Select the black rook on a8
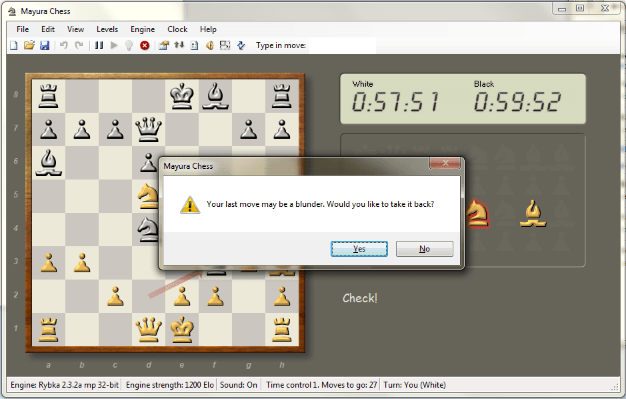626x399 pixels. click(49, 96)
